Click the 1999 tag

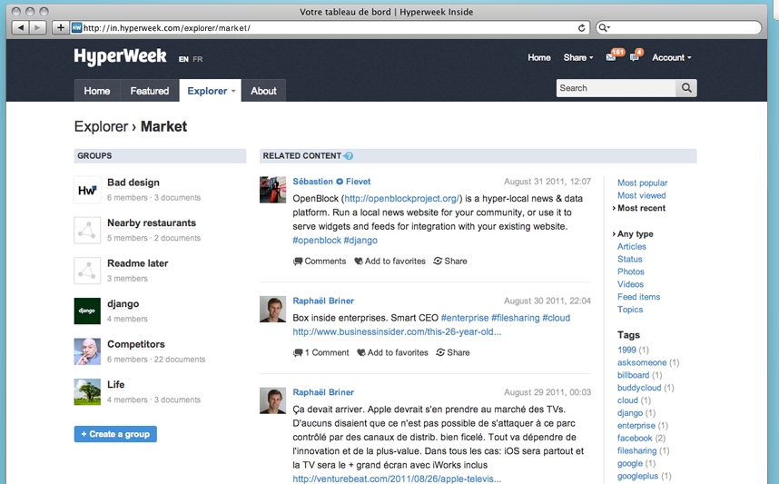(x=626, y=350)
